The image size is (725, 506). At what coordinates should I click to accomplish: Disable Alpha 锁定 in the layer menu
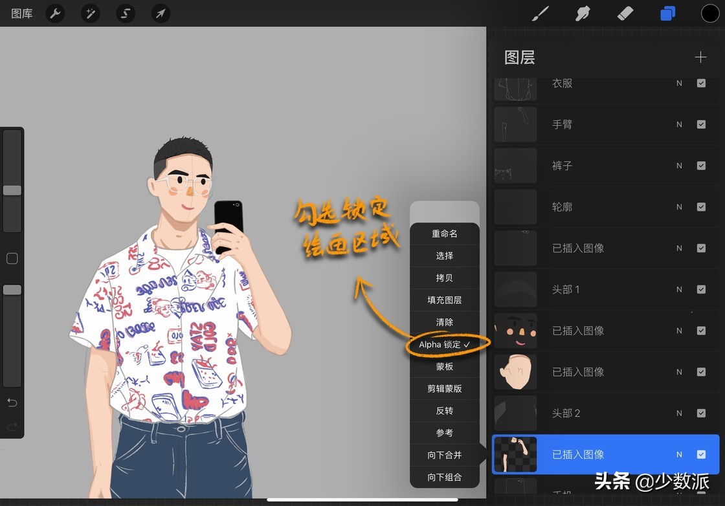tap(444, 344)
